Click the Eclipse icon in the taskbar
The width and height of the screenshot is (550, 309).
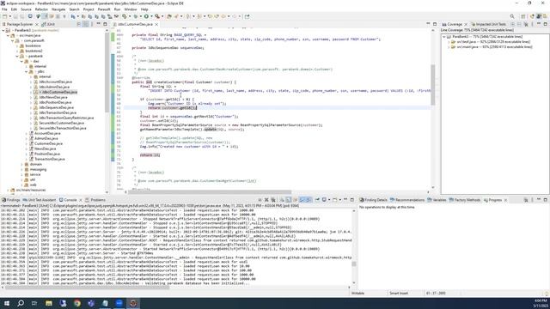133,303
